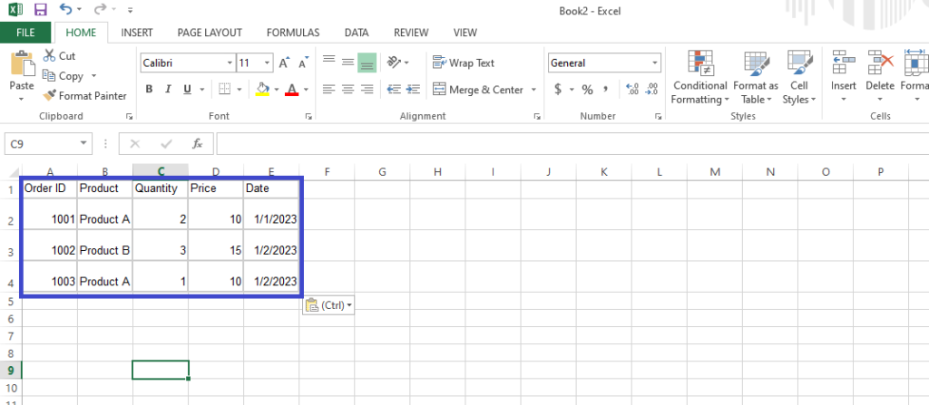Activate the Format Painter brush
Viewport: 929px width, 405px height.
coord(49,95)
